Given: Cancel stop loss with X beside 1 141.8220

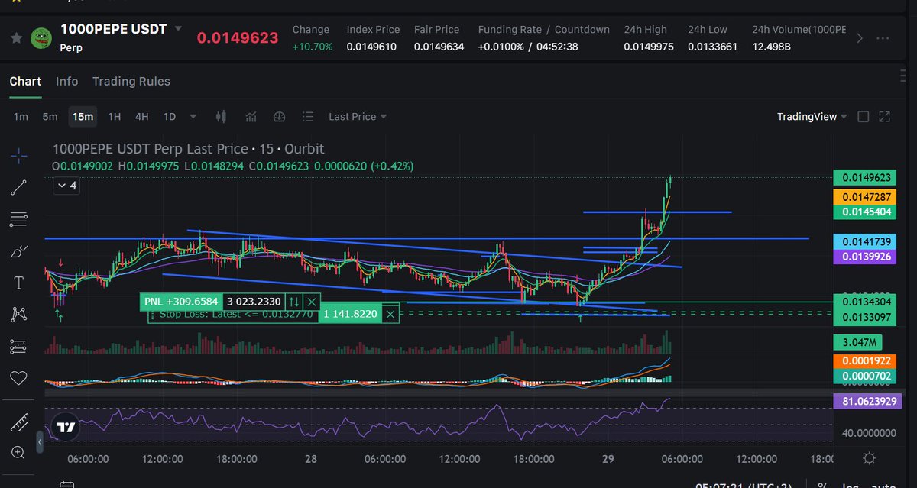Looking at the screenshot, I should 390,314.
